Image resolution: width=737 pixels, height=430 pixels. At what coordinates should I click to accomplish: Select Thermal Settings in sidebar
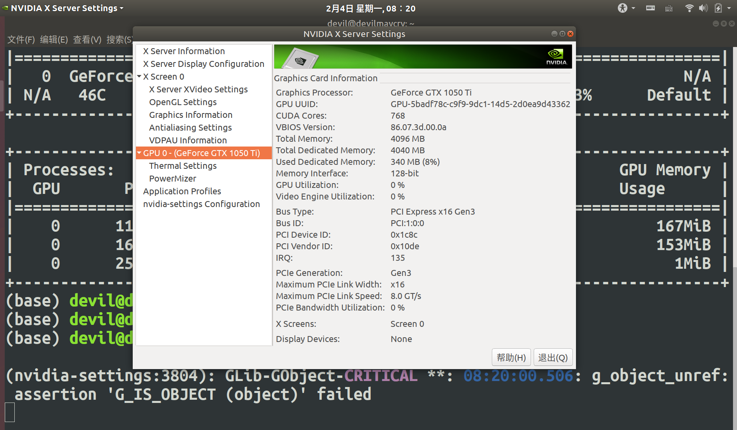pos(183,166)
